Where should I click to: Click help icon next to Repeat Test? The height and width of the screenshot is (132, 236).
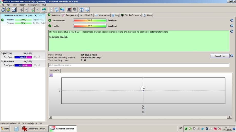(x=232, y=56)
